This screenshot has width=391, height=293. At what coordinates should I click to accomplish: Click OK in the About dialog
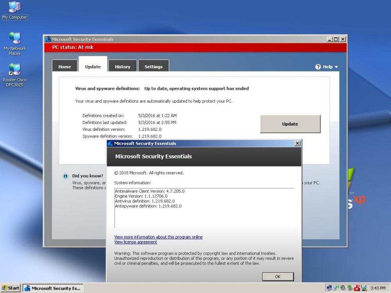coord(278,277)
